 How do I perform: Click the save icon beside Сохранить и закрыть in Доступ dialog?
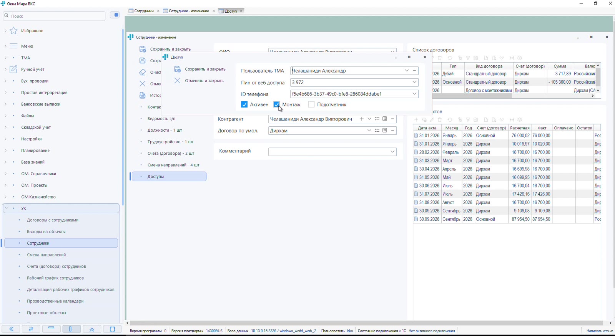tap(177, 69)
